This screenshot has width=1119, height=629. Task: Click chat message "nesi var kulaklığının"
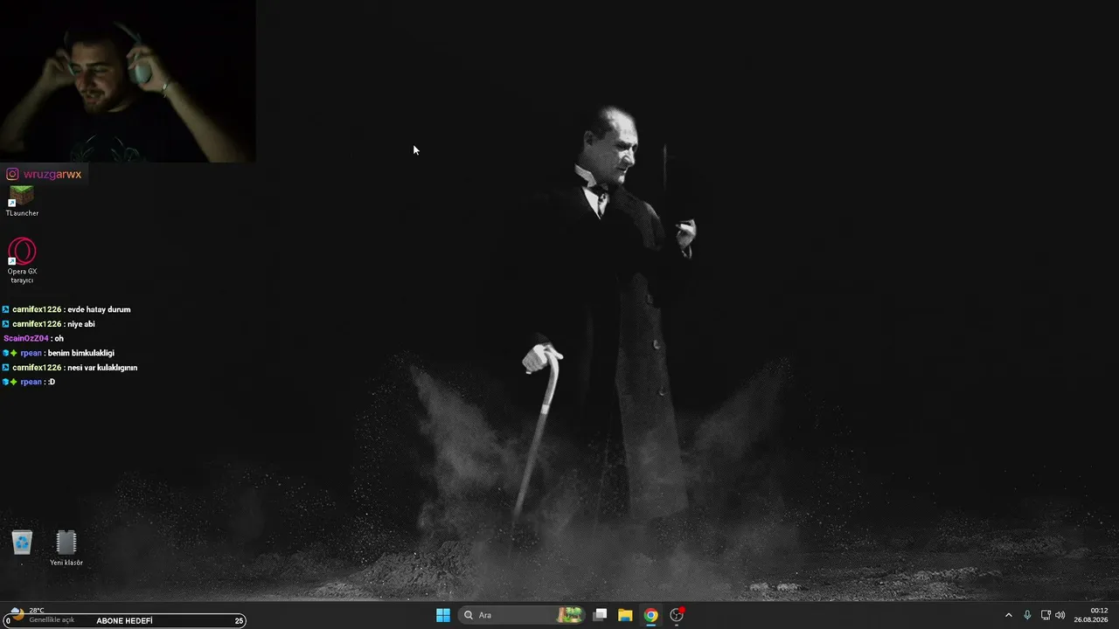pyautogui.click(x=102, y=368)
